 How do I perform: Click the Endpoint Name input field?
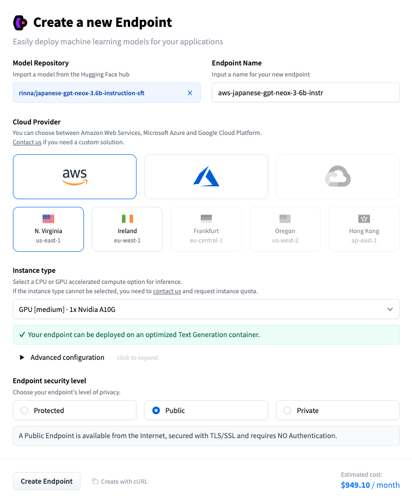305,93
